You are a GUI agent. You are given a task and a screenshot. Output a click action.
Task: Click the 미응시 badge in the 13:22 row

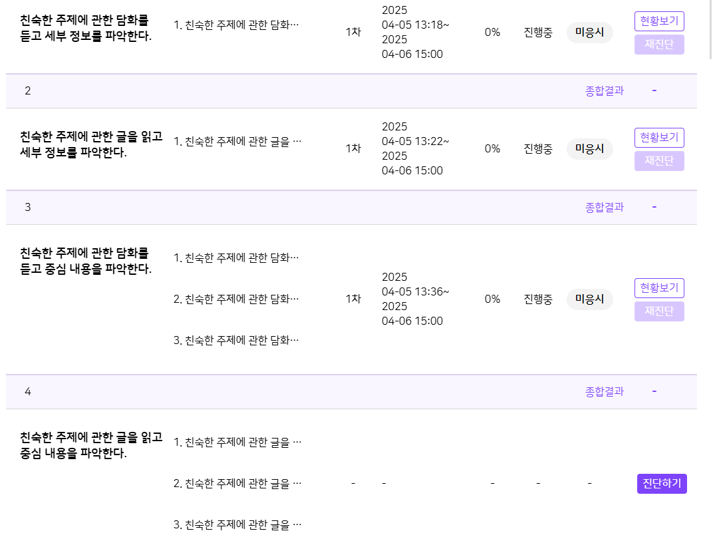point(589,148)
